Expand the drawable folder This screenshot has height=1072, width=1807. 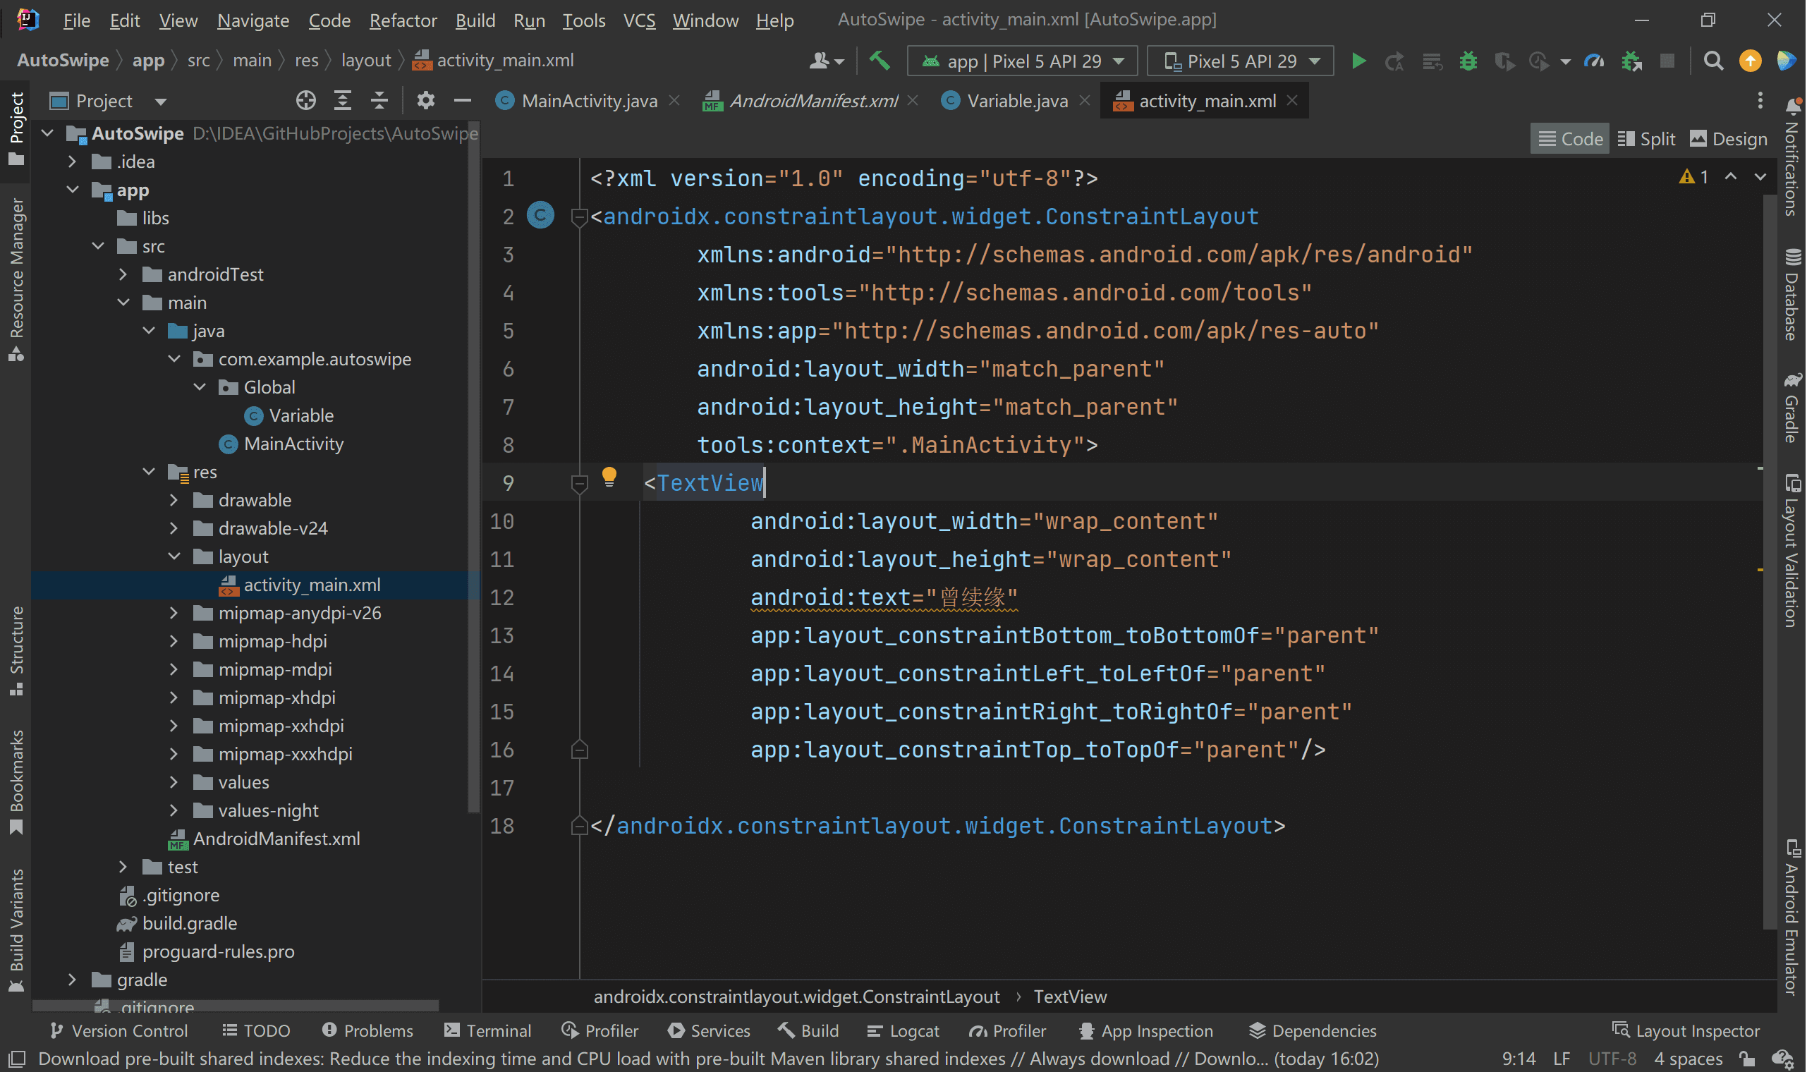pos(174,500)
